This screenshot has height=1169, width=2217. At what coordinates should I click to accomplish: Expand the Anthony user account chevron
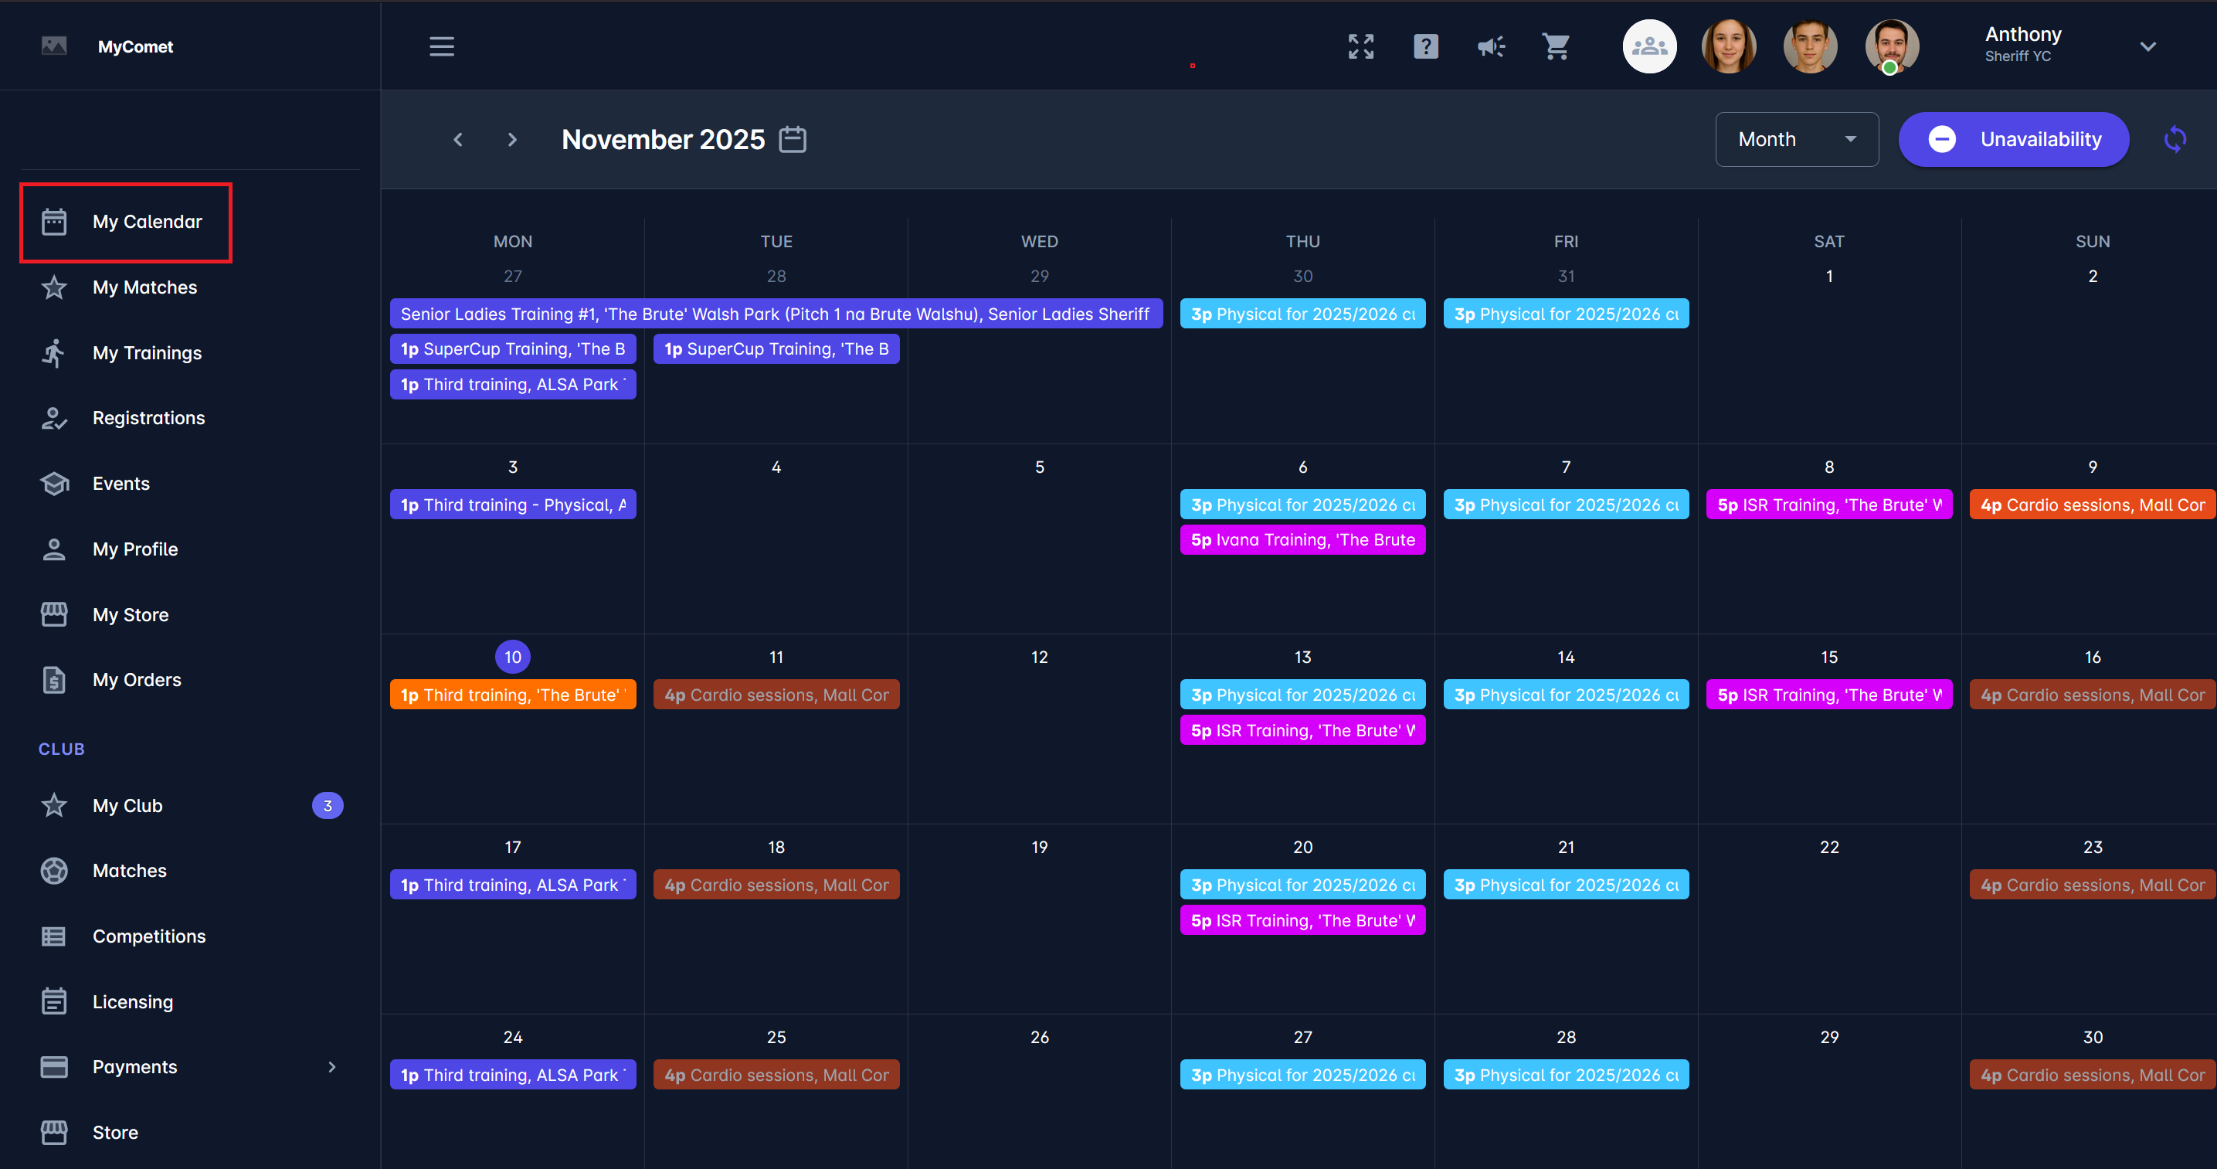click(2147, 46)
